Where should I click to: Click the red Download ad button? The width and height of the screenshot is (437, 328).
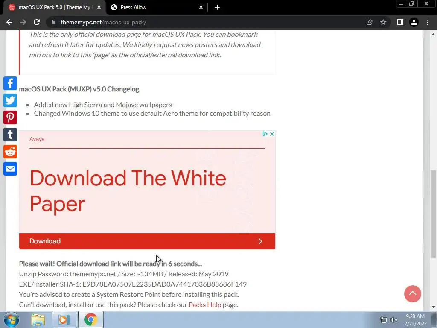point(147,241)
